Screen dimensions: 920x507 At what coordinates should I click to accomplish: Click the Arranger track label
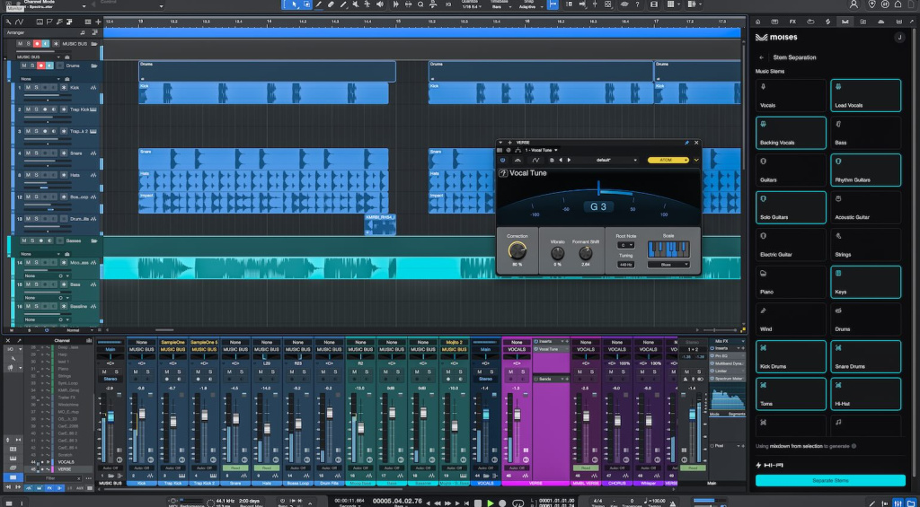pos(15,32)
